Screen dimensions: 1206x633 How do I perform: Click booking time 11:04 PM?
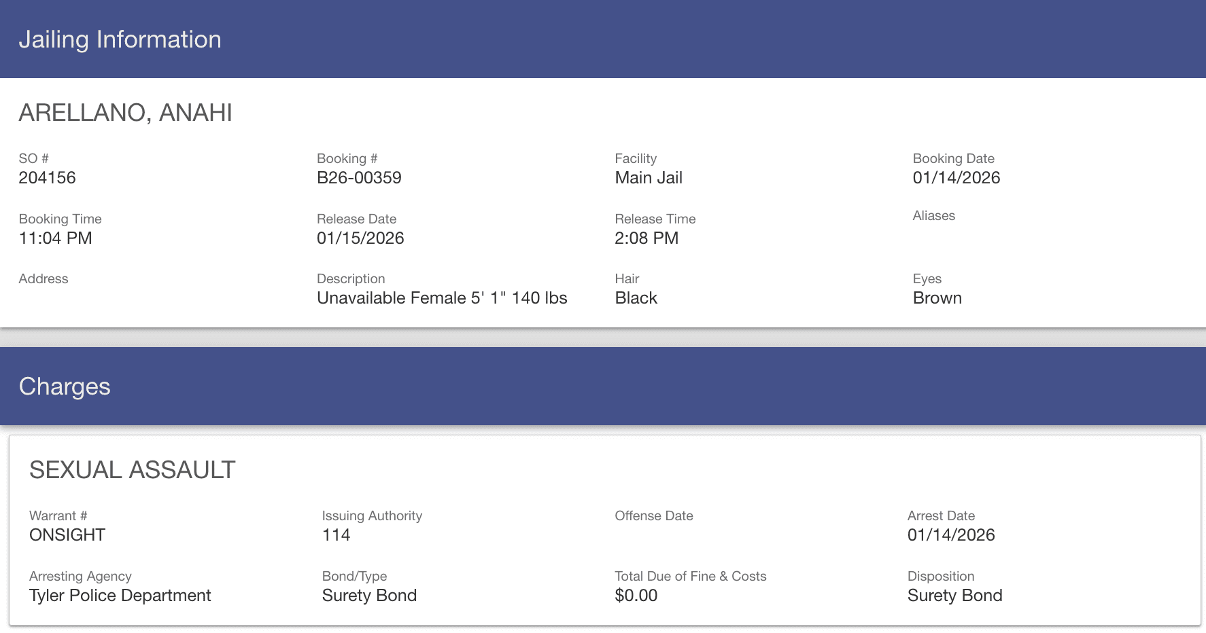[x=55, y=238]
